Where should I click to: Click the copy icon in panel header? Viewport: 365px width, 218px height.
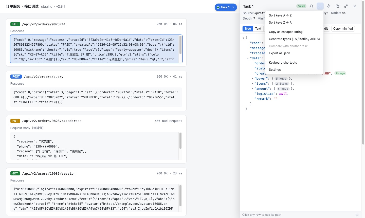[337, 6]
